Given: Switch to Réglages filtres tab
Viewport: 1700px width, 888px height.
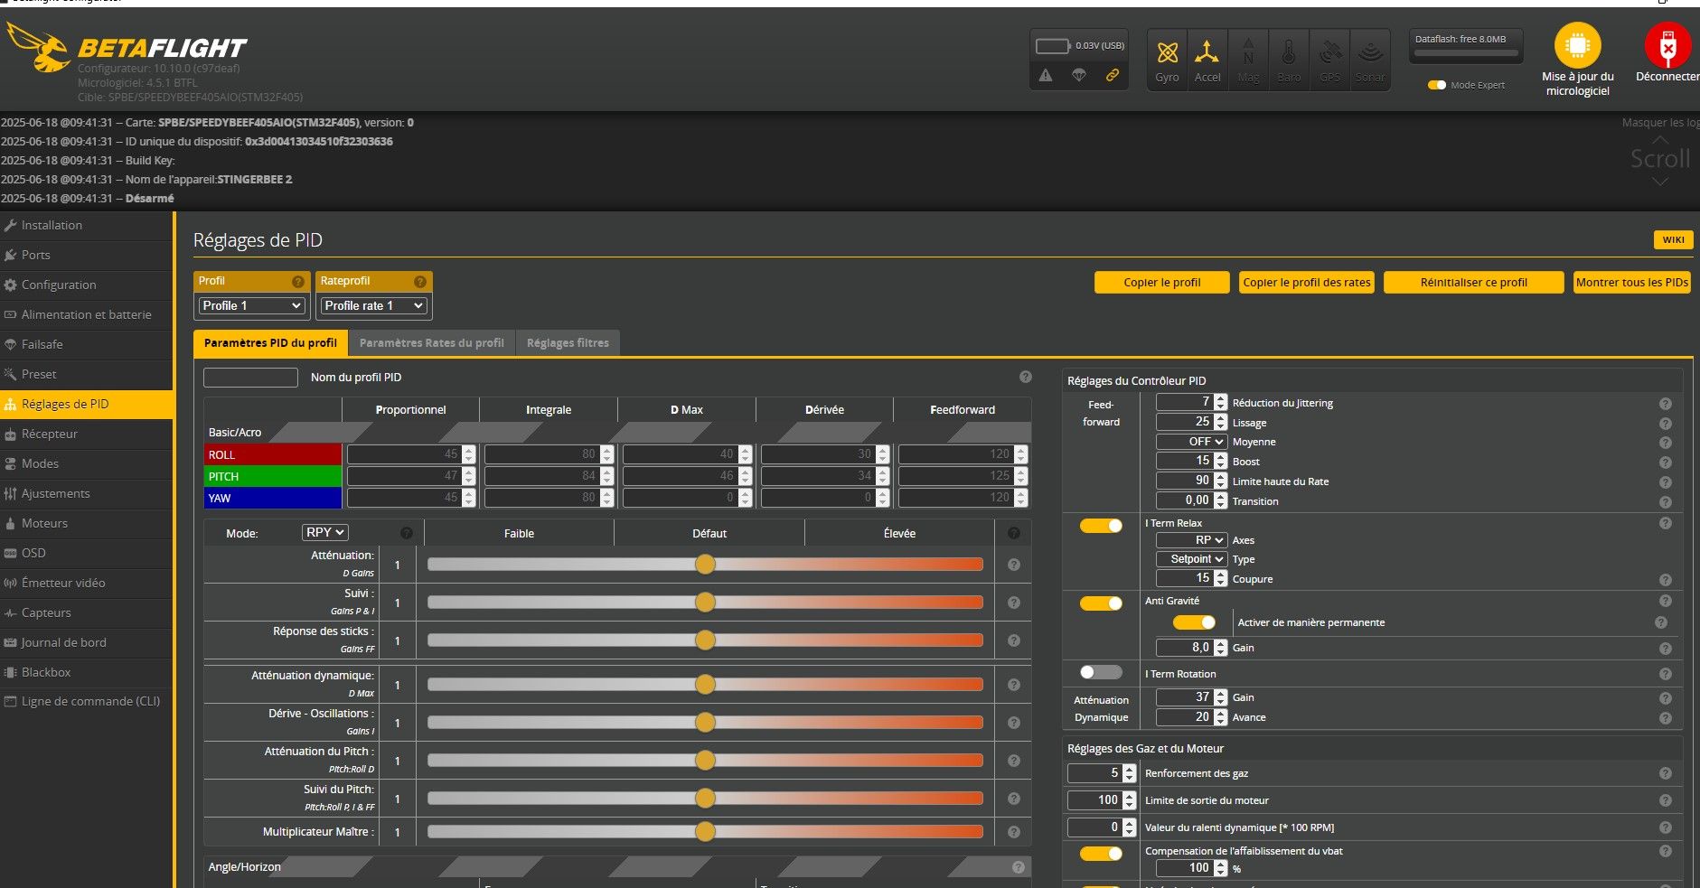Looking at the screenshot, I should coord(568,343).
